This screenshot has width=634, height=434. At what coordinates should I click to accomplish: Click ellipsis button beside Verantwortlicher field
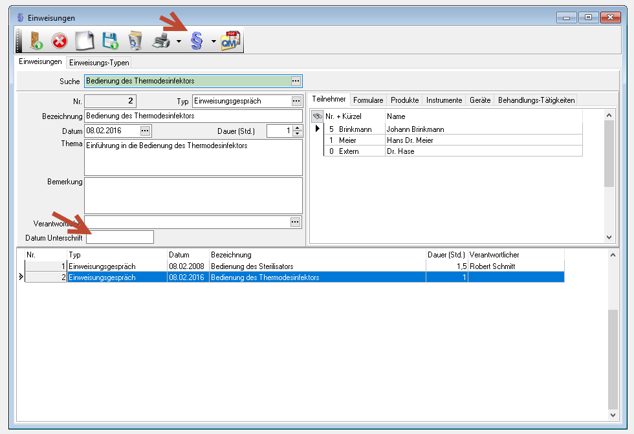296,222
